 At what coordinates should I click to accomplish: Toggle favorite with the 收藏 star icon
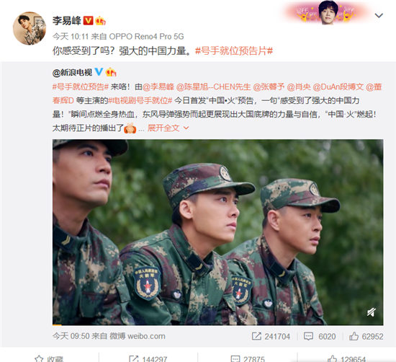point(39,358)
